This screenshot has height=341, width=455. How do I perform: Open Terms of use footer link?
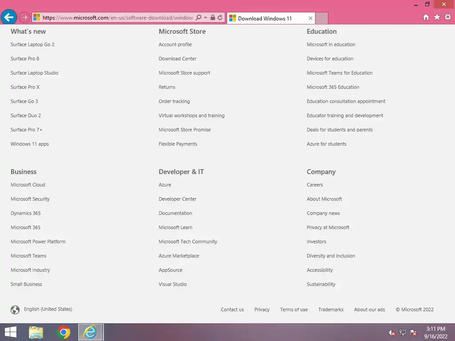294,309
